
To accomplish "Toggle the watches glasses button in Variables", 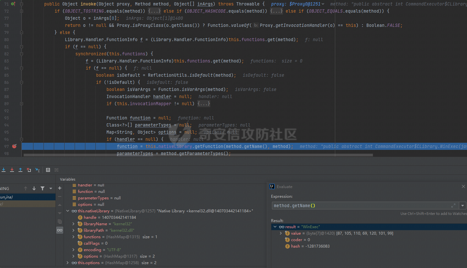I will point(60,230).
